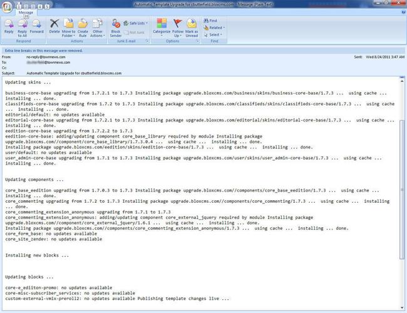Click 'user/default: no updates available' line
The width and height of the screenshot is (407, 313).
coord(49,153)
